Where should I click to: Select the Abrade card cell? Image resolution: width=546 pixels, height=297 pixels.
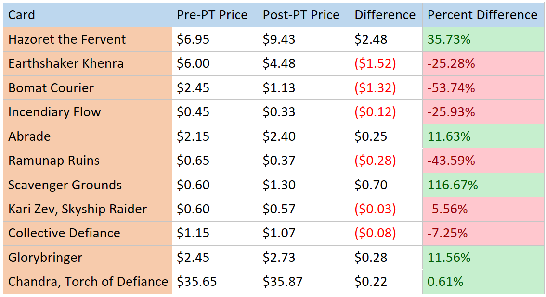[x=87, y=136]
